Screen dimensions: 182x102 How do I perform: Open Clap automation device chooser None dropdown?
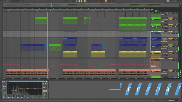pos(156,26)
